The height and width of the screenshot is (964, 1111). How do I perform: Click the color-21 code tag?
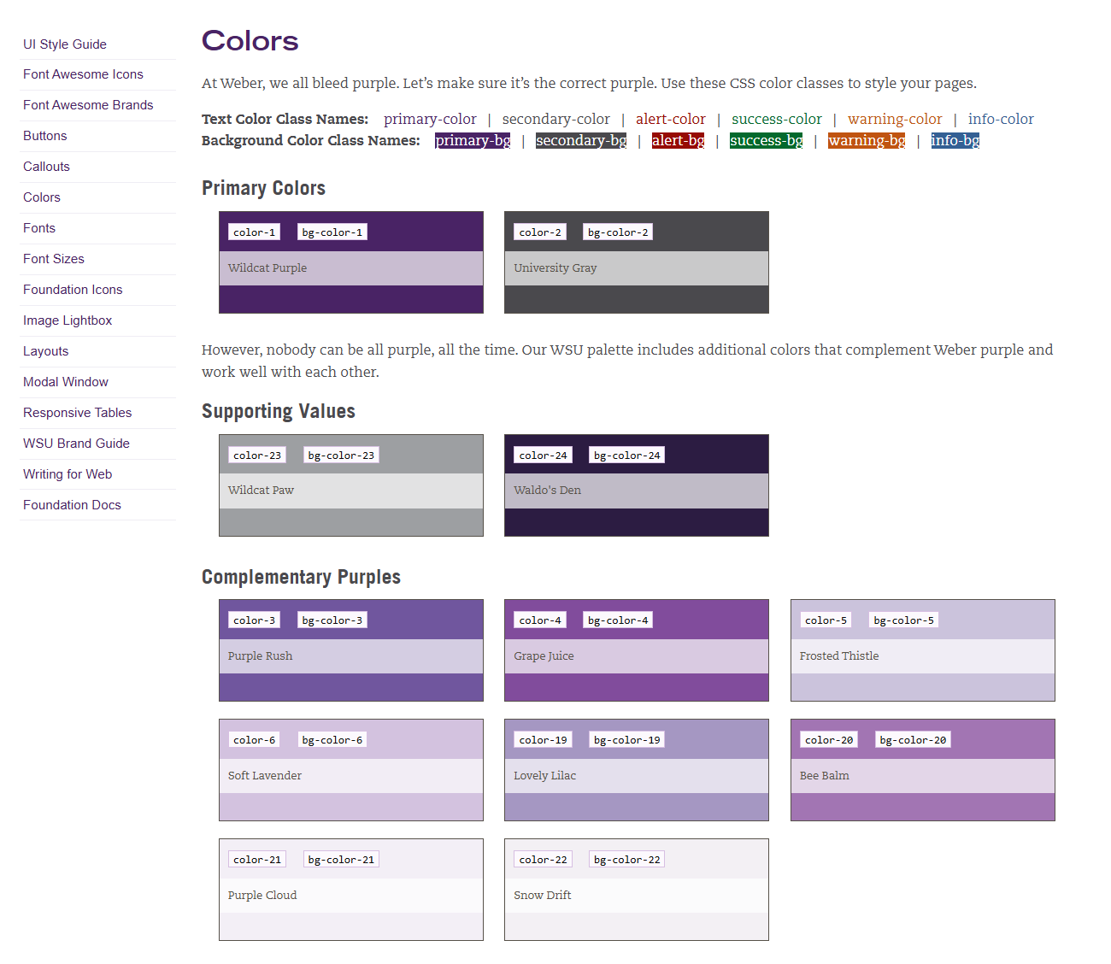pyautogui.click(x=257, y=859)
